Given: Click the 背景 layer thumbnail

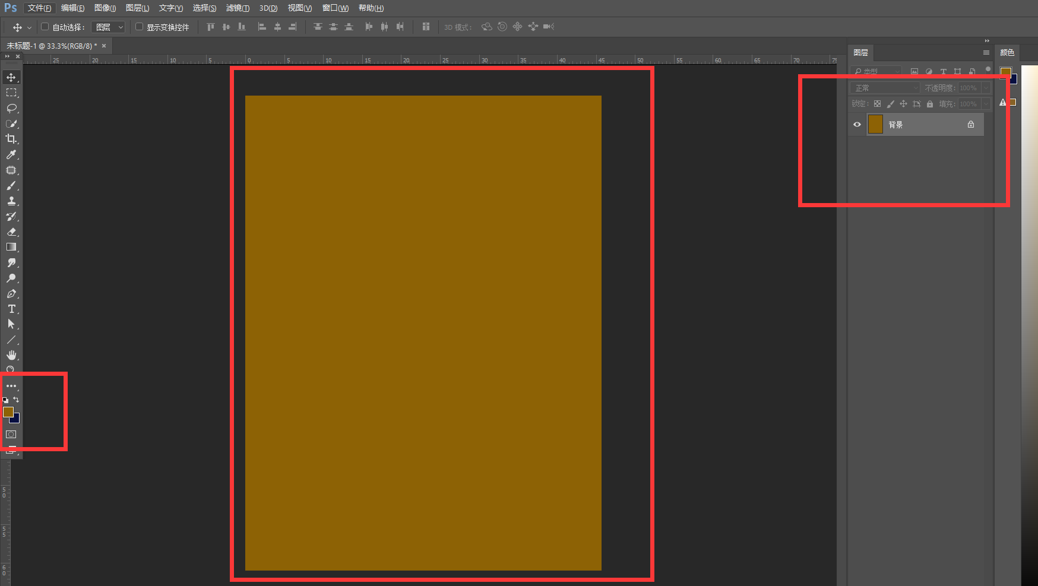Looking at the screenshot, I should [x=875, y=125].
